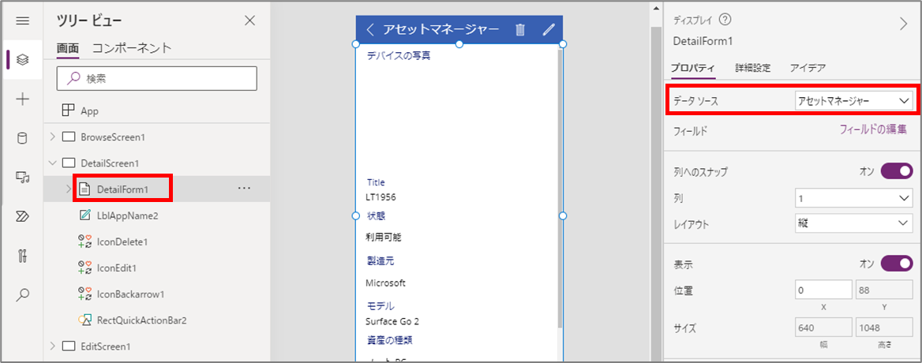The width and height of the screenshot is (922, 363).
Task: Switch to the 詳細設定 tab
Action: 752,68
